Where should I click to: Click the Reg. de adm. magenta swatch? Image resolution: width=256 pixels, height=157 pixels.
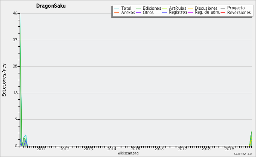pyautogui.click(x=191, y=12)
